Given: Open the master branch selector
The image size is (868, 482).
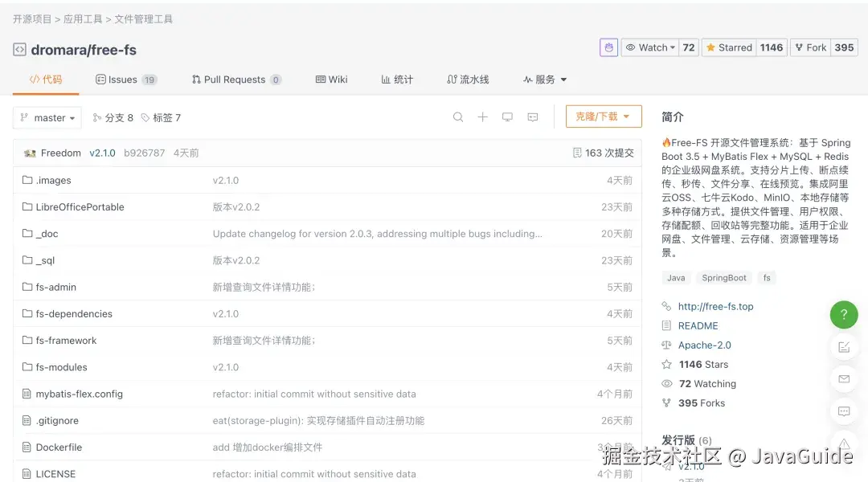Looking at the screenshot, I should coord(47,117).
